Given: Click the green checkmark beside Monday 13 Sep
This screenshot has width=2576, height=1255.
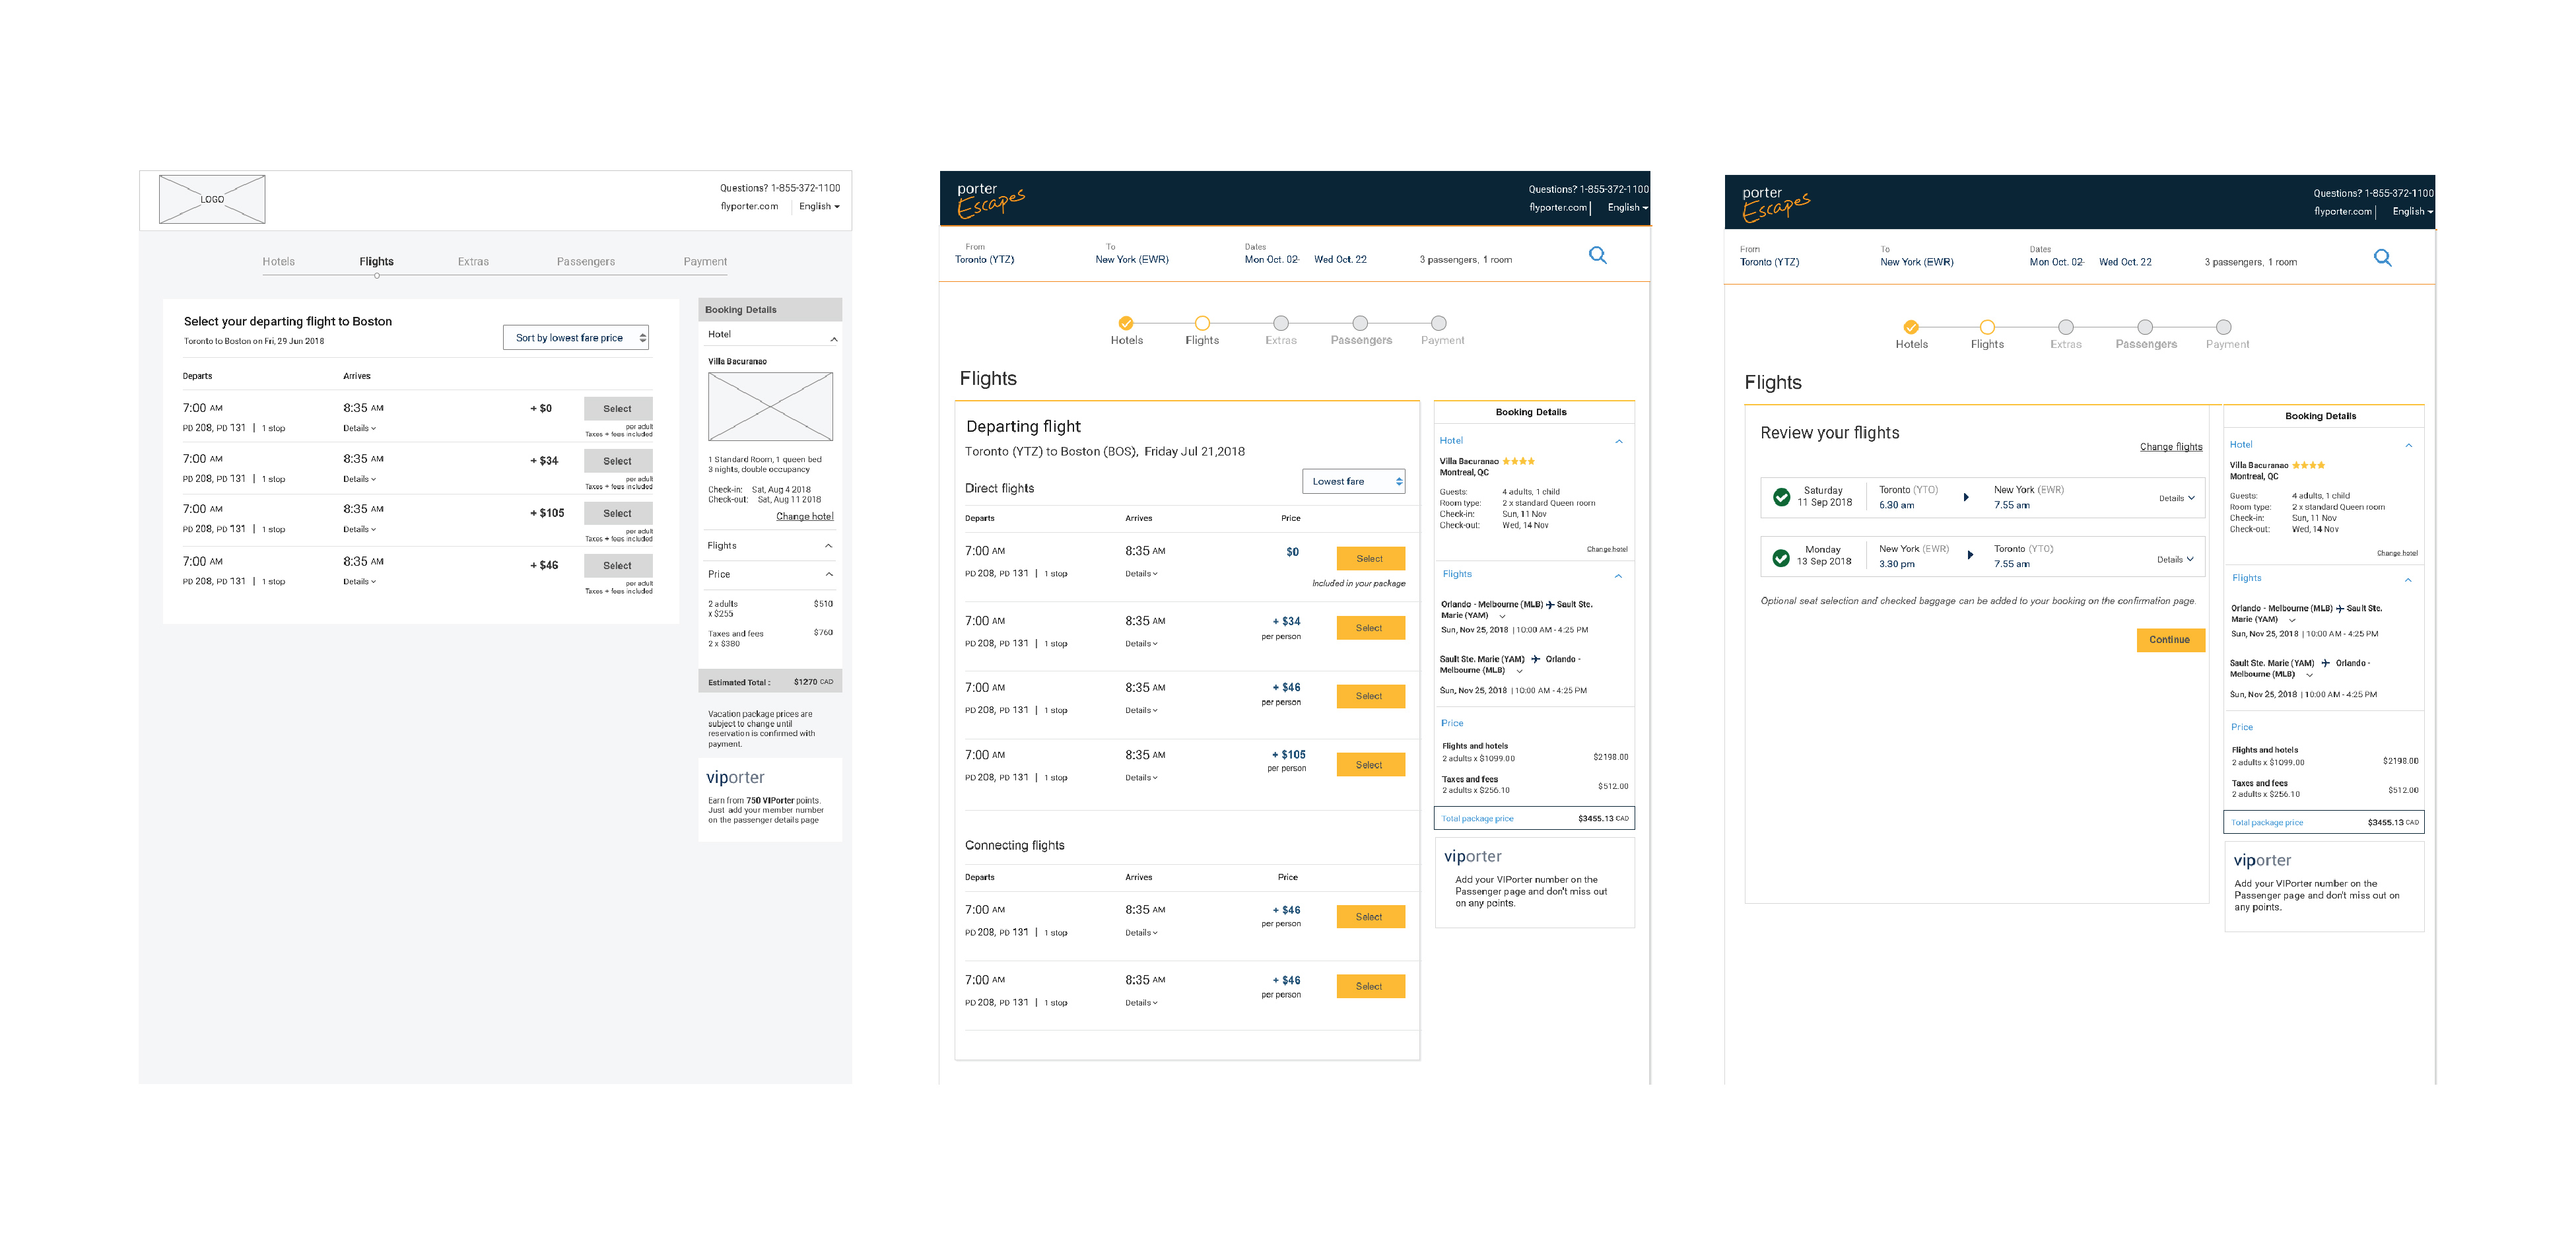Looking at the screenshot, I should pyautogui.click(x=1781, y=557).
